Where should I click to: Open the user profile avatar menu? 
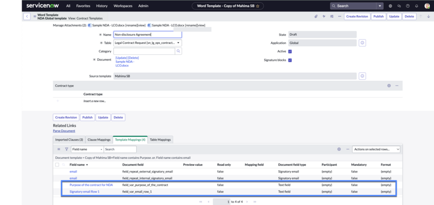427,6
